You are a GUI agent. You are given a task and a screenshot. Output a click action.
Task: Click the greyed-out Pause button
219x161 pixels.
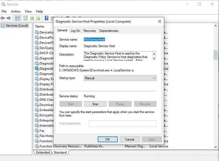click(x=120, y=104)
